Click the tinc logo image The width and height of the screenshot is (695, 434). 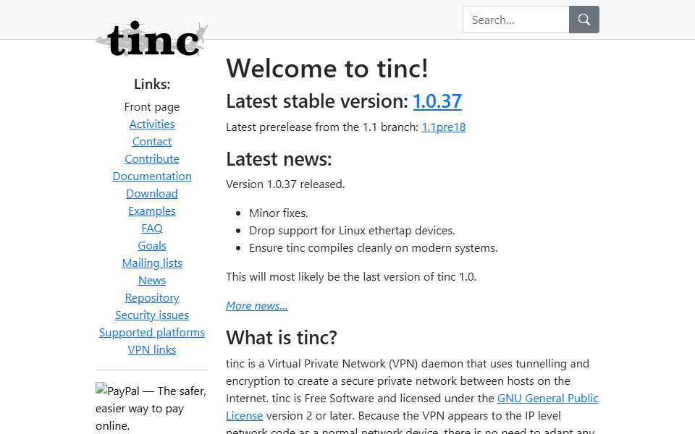click(x=152, y=38)
